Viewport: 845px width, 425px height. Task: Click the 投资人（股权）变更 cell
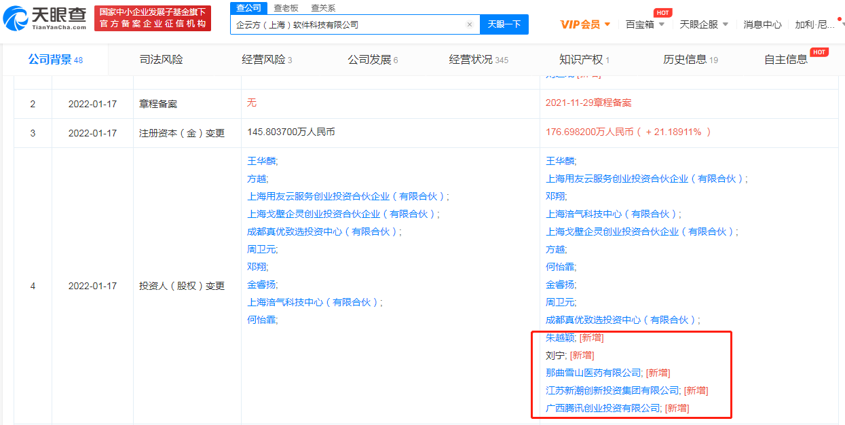pyautogui.click(x=182, y=286)
